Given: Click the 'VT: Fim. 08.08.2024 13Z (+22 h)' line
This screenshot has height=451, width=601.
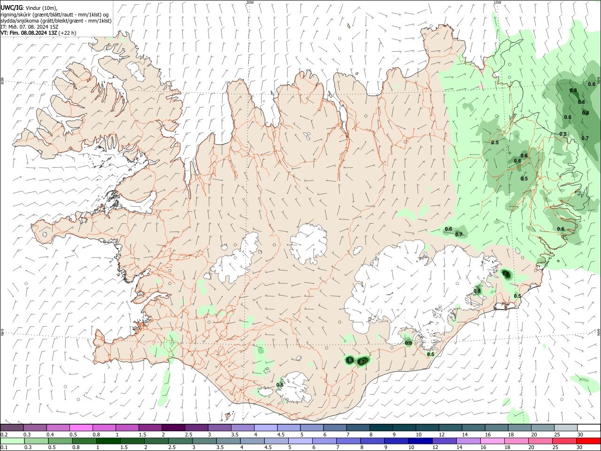Looking at the screenshot, I should (x=39, y=33).
